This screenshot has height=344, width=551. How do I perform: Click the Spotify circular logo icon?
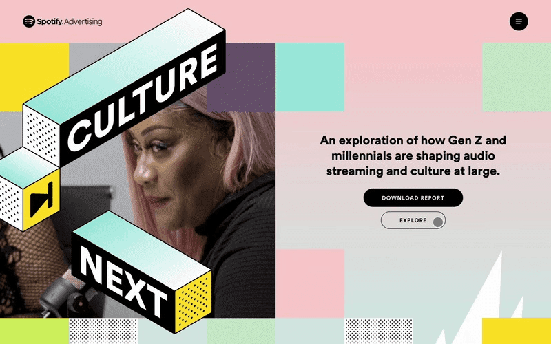tap(29, 21)
